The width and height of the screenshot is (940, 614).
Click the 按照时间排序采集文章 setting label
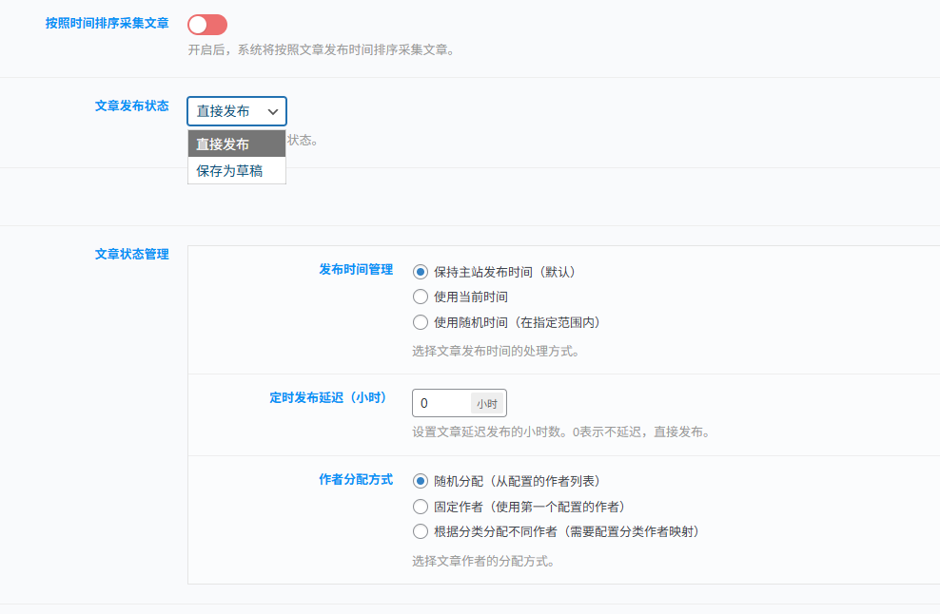point(108,23)
